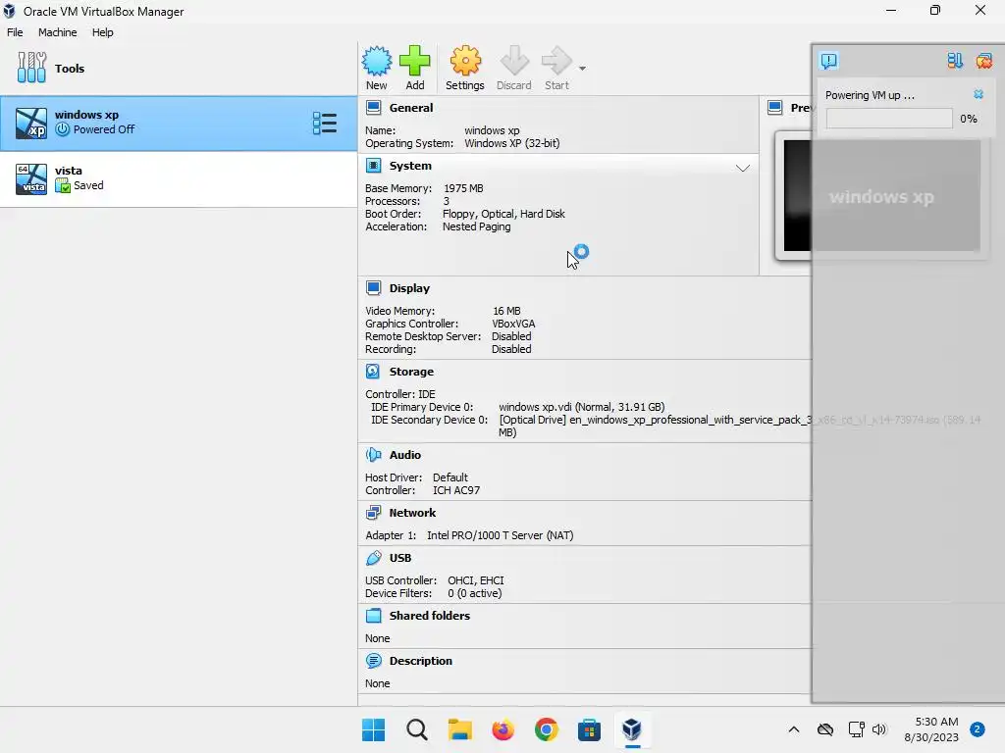Screen dimensions: 1005x753
Task: Open the File menu
Action: 15,32
